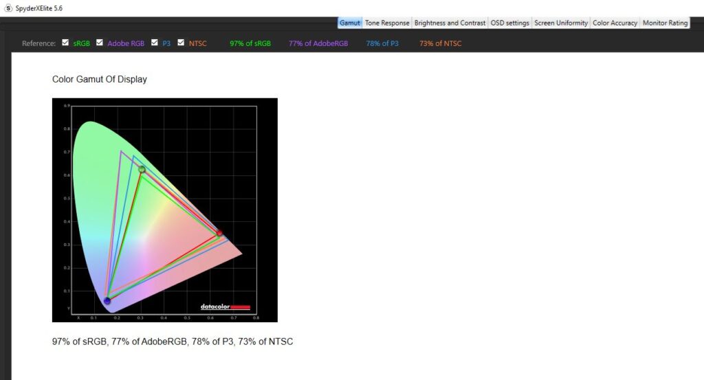Show the Monitor Rating tab
Viewport: 704px width, 380px height.
coord(665,23)
